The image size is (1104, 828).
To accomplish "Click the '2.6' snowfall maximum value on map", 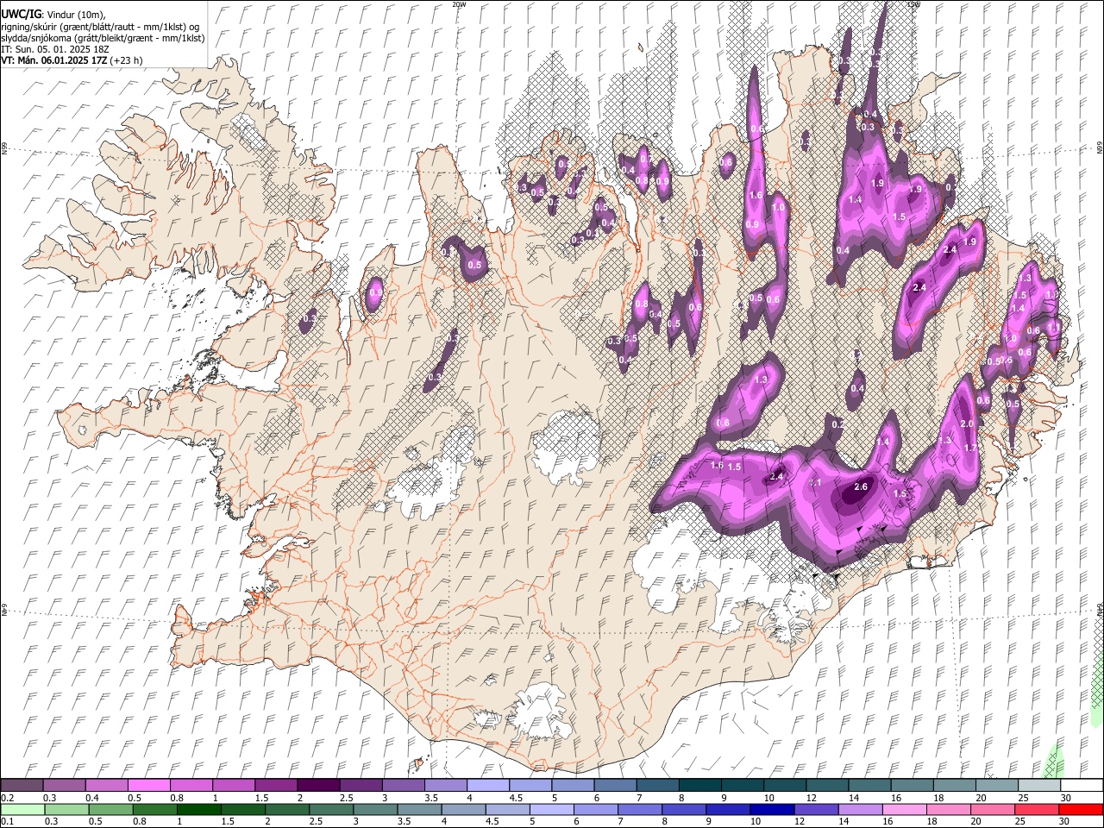I will point(860,486).
